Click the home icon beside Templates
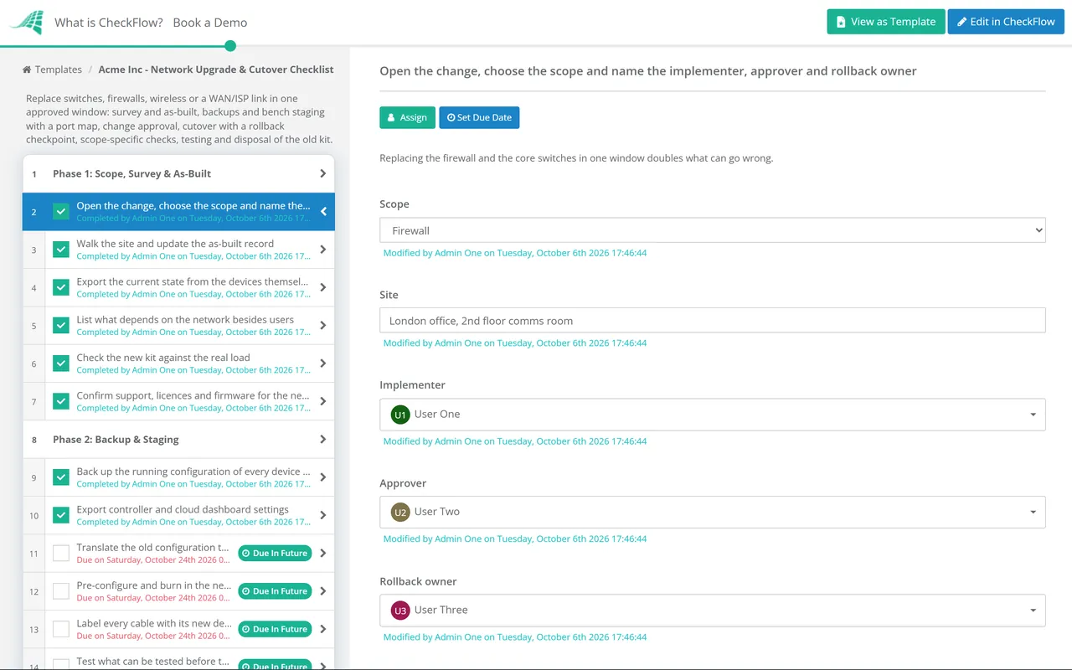The image size is (1072, 670). tap(27, 70)
